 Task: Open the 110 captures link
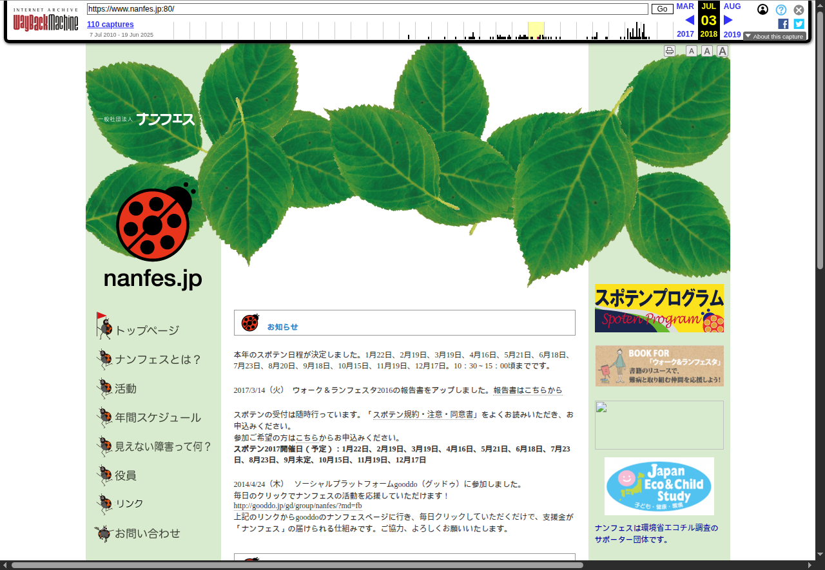pyautogui.click(x=110, y=24)
